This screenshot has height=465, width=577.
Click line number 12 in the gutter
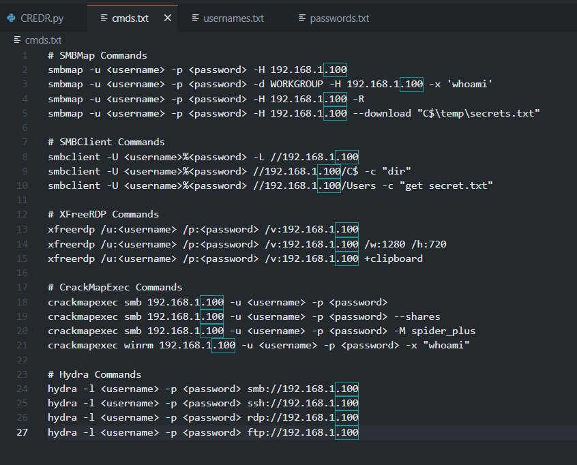pos(22,215)
